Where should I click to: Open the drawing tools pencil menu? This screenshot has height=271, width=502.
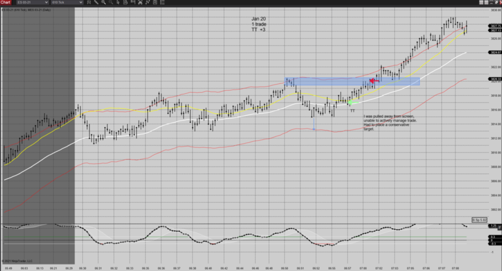tap(96, 3)
